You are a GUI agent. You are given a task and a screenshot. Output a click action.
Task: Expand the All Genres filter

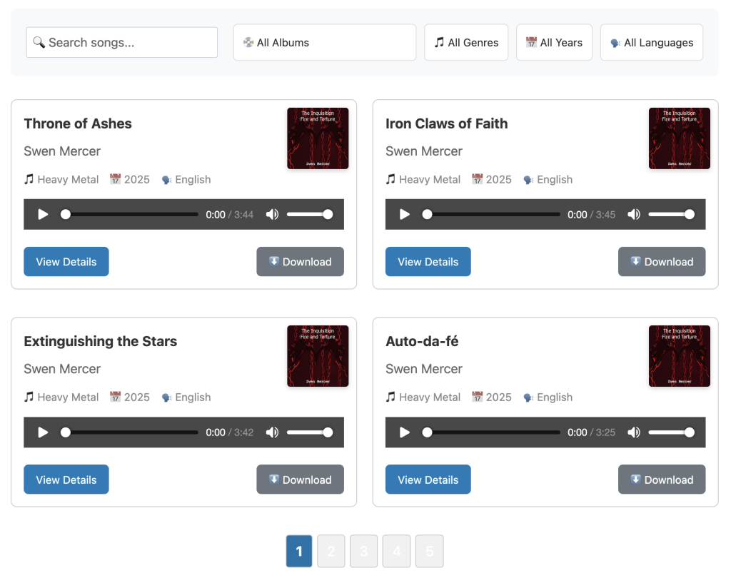[x=466, y=43]
